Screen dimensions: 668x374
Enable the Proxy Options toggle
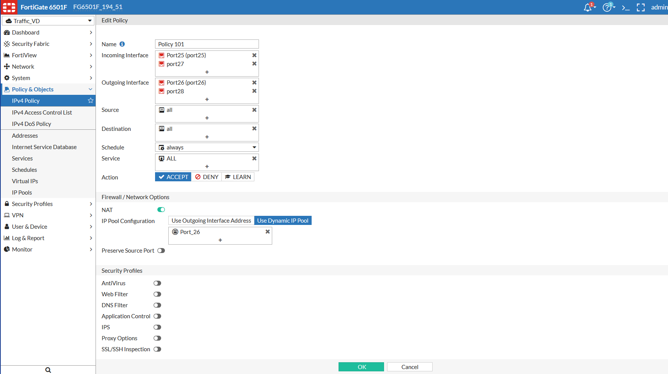[x=157, y=338]
